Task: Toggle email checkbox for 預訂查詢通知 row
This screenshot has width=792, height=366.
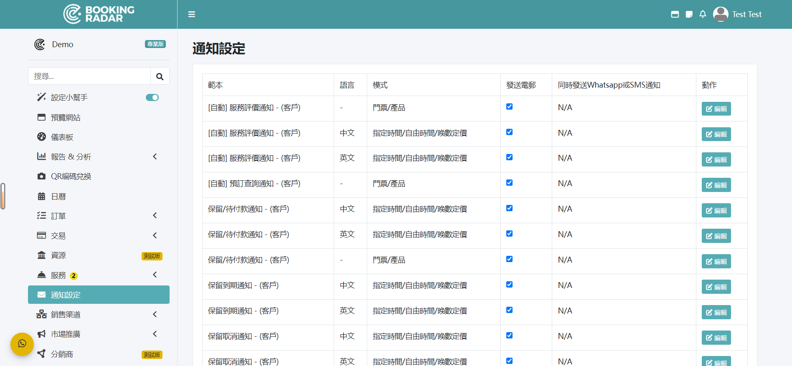Action: (x=509, y=183)
